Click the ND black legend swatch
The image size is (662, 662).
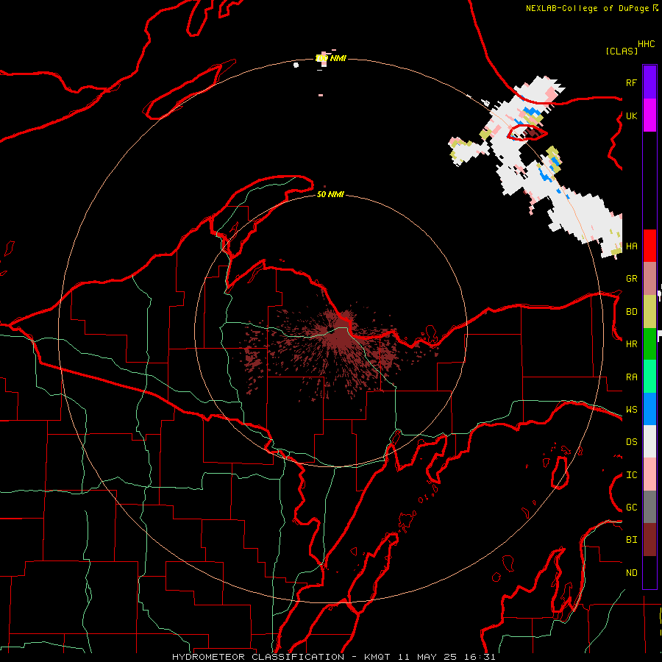point(649,572)
